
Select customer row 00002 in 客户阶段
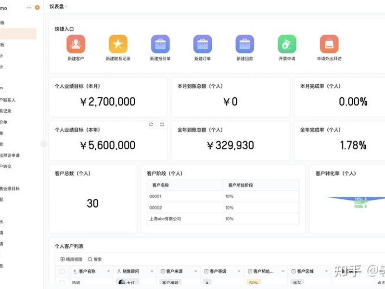(x=223, y=208)
